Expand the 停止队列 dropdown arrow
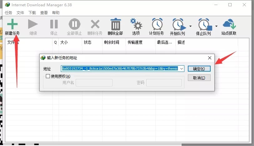The image size is (254, 146). 217,26
